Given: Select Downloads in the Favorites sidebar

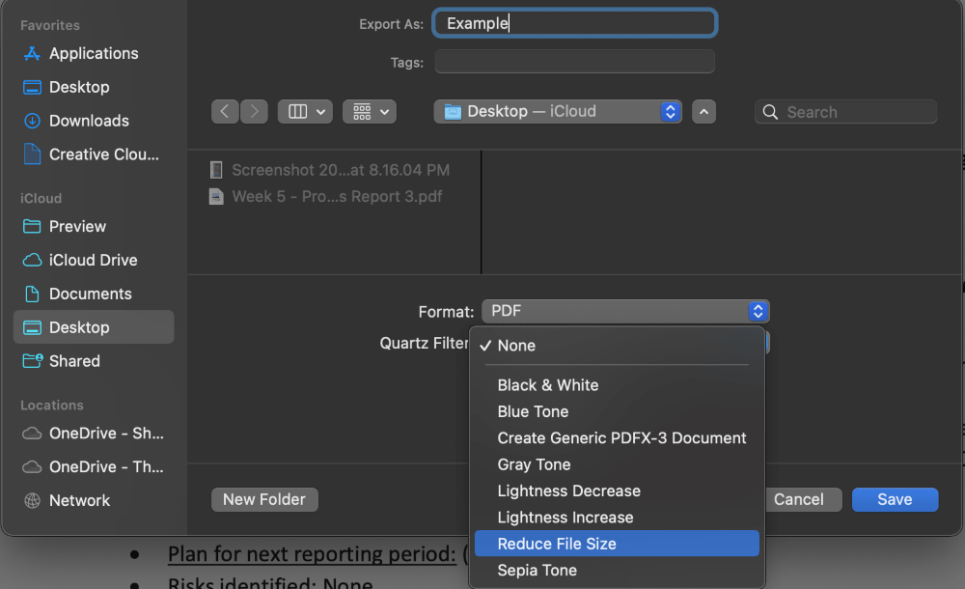Looking at the screenshot, I should pyautogui.click(x=89, y=121).
